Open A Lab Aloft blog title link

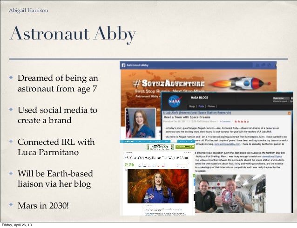click(197, 113)
